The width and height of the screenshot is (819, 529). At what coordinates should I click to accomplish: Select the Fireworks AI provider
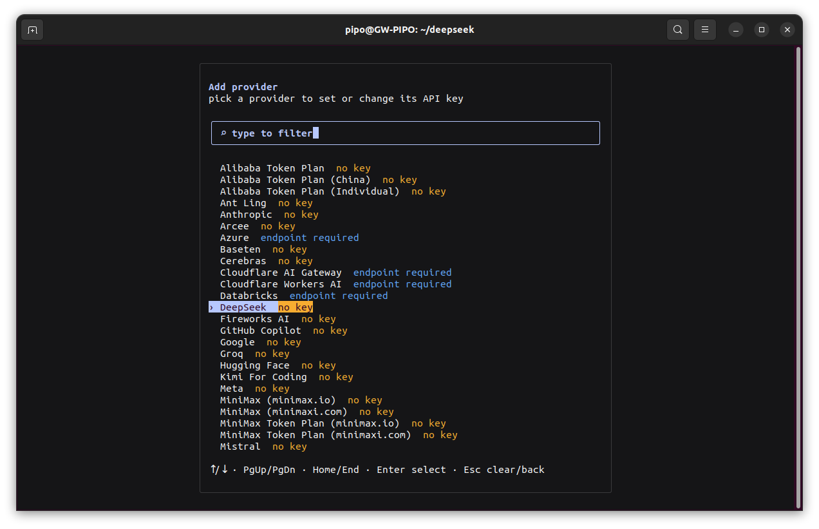278,319
